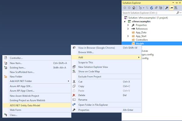Choose Class... from the Add submenu
Viewport: 182px width, 121px height.
point(14,115)
